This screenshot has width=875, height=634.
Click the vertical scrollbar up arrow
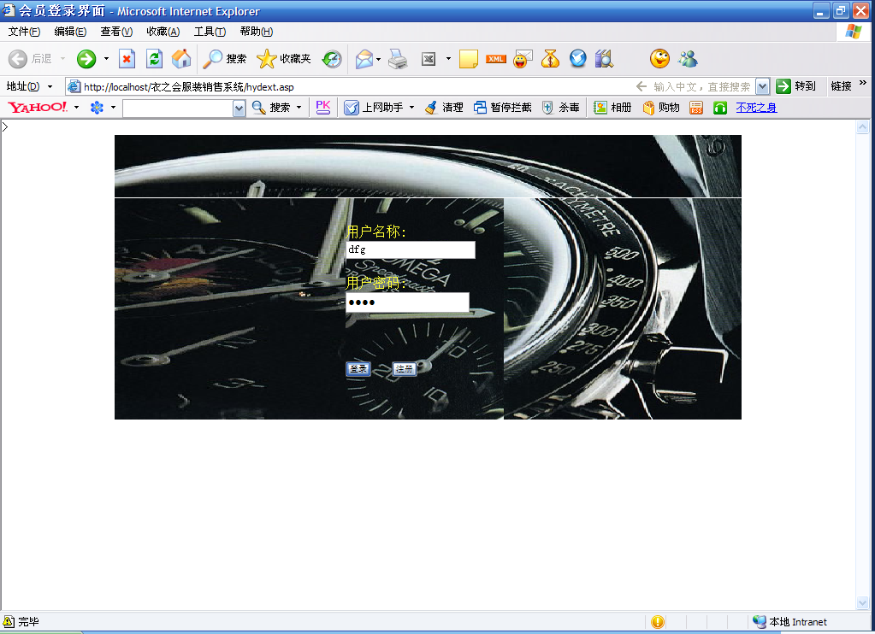[x=863, y=127]
